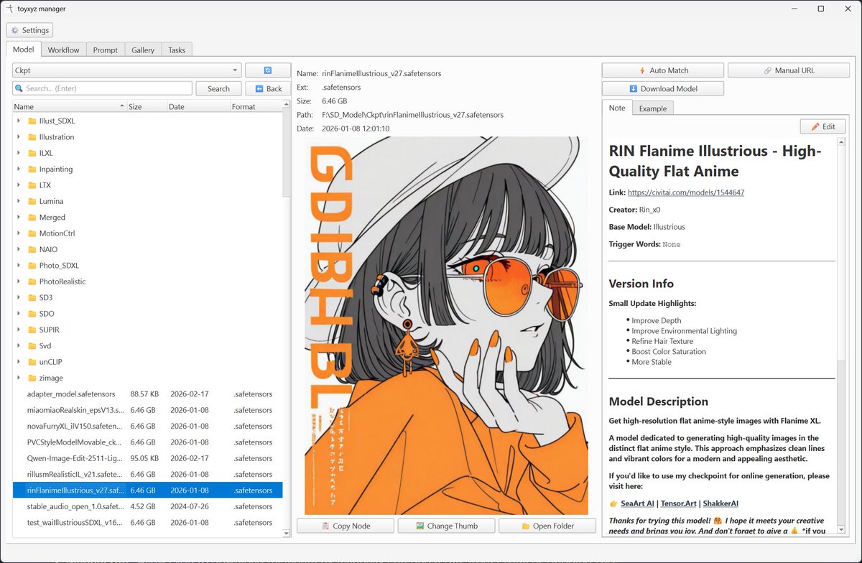Sort by the Size column header
The image size is (862, 563).
(x=147, y=106)
